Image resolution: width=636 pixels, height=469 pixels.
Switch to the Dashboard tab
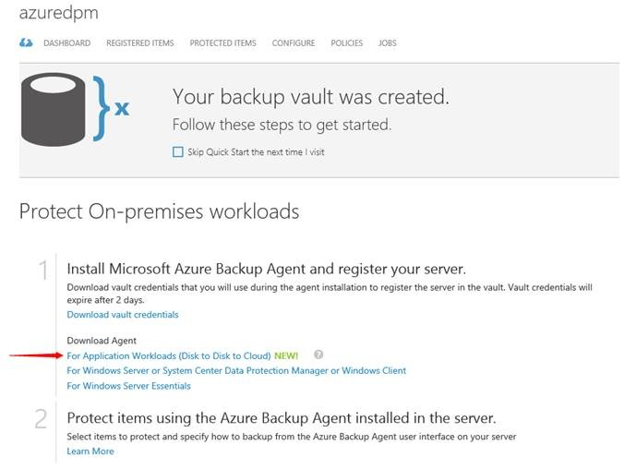[x=66, y=43]
